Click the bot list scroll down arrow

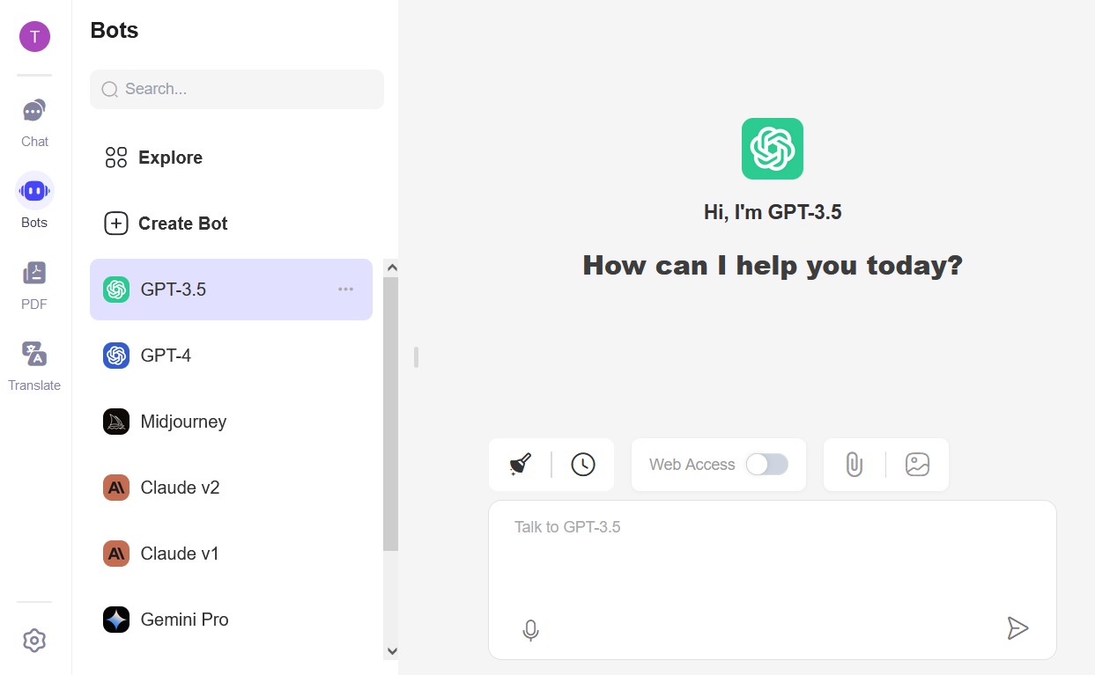coord(392,651)
